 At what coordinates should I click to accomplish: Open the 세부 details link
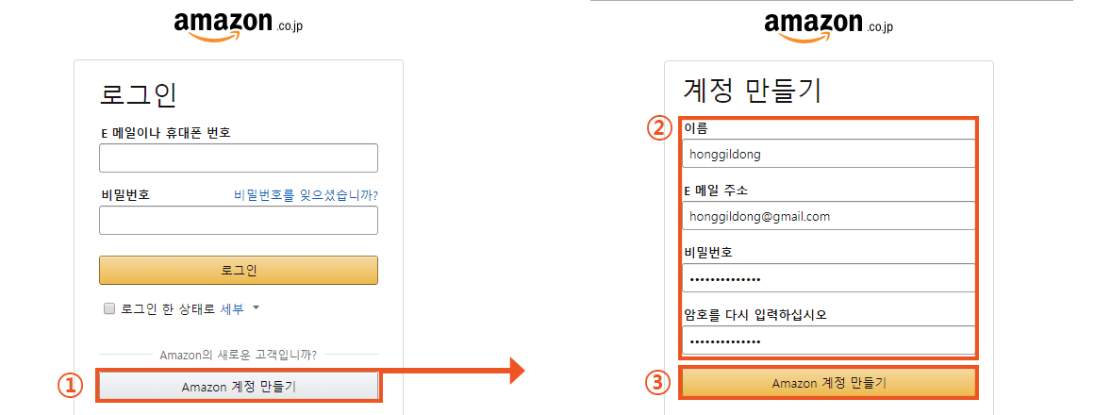(x=232, y=309)
